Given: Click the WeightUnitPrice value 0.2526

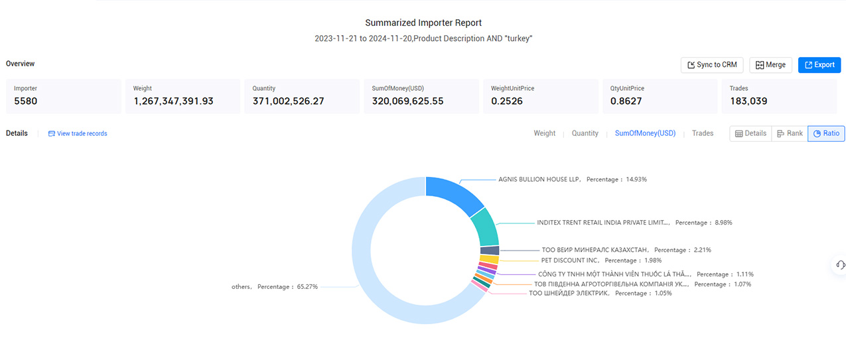Looking at the screenshot, I should (x=506, y=101).
